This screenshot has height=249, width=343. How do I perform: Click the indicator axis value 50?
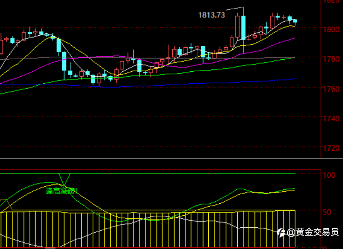tap(327, 212)
